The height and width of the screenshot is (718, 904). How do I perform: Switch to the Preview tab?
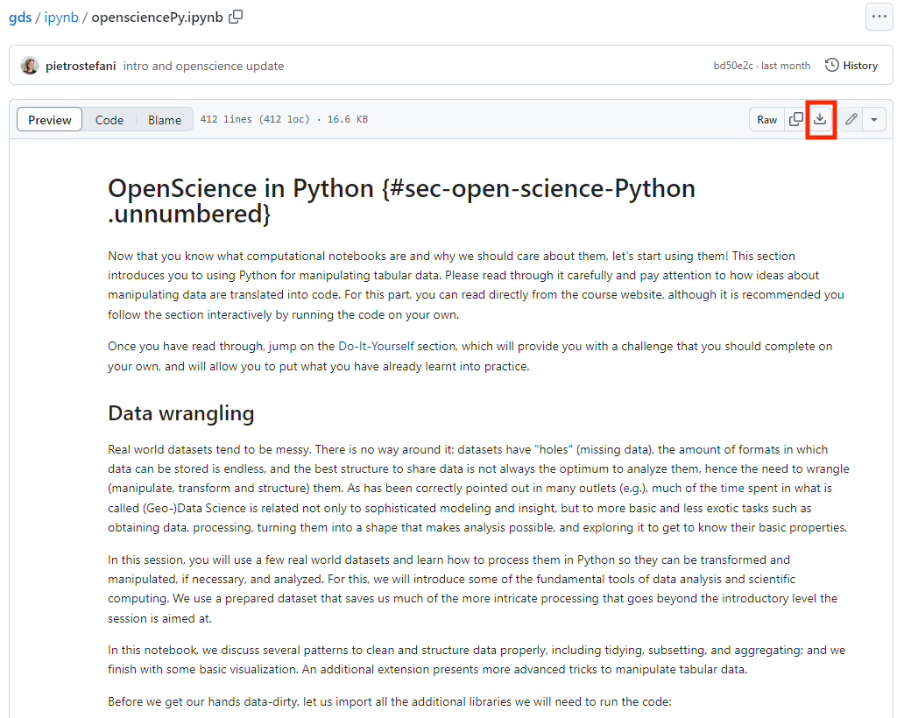50,120
